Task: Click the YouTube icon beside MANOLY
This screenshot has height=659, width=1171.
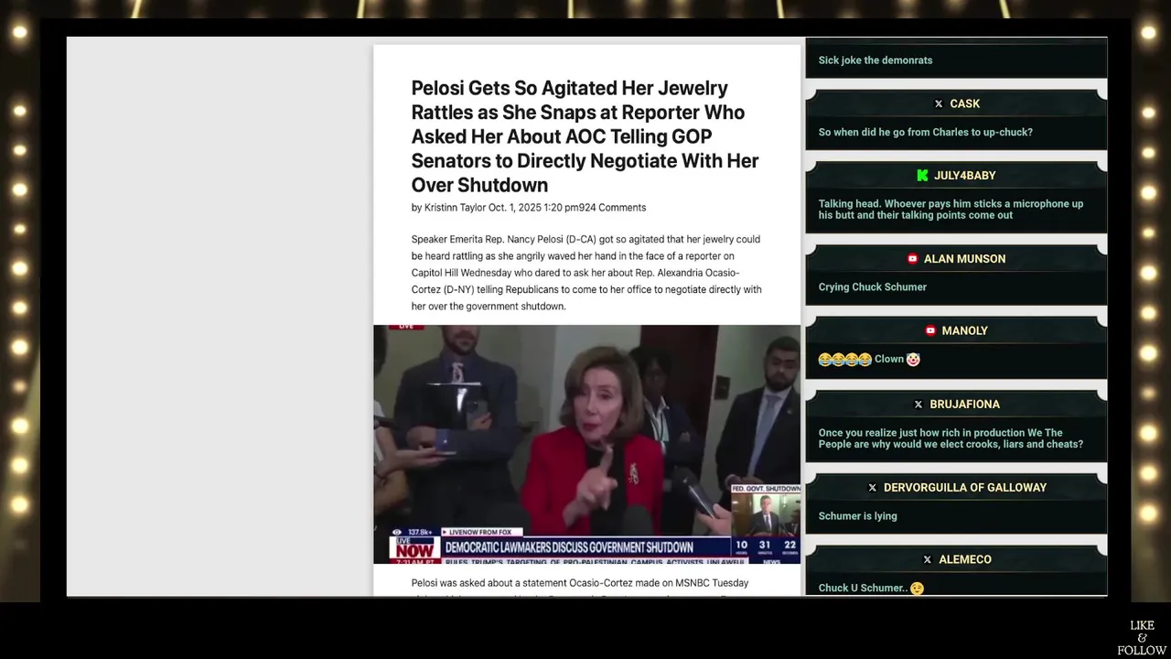Action: click(930, 331)
